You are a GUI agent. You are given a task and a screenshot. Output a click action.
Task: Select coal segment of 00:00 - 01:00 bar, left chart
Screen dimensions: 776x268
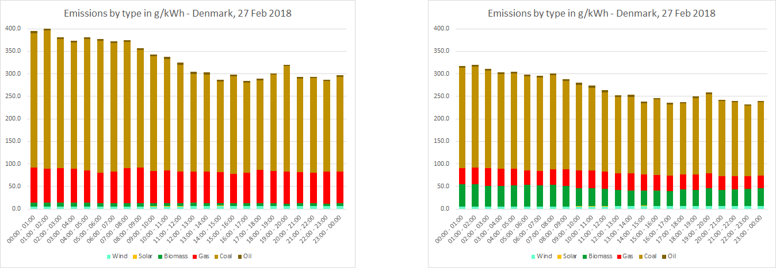(34, 100)
